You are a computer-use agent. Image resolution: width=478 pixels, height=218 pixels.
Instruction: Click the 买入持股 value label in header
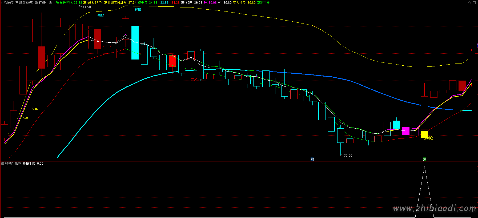244,3
